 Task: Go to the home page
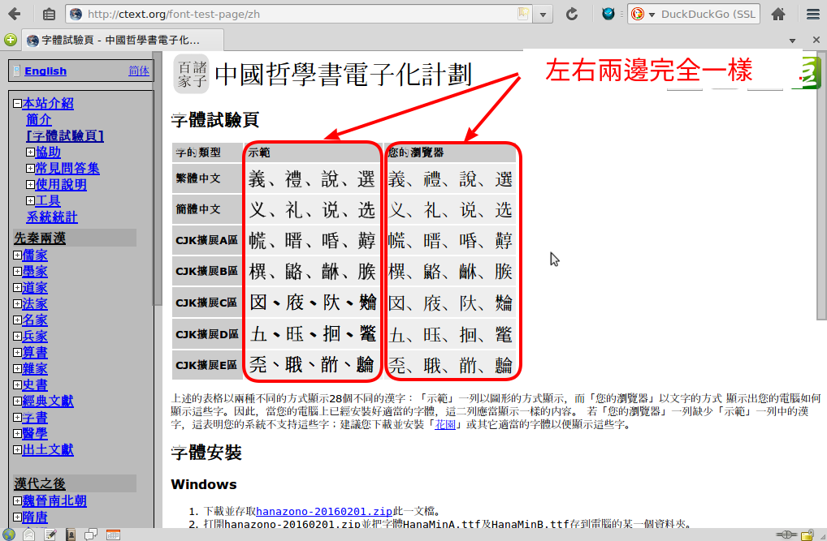tap(778, 15)
